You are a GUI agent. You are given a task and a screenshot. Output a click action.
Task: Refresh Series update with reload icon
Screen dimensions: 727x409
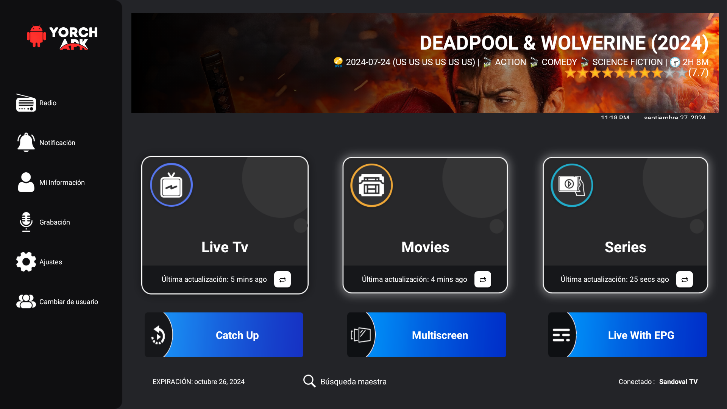tap(684, 279)
